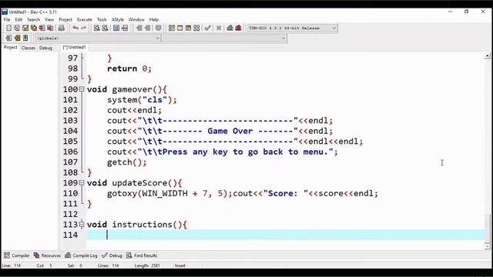
Task: Collapse the instructions() fold at line 113
Action: 82,224
